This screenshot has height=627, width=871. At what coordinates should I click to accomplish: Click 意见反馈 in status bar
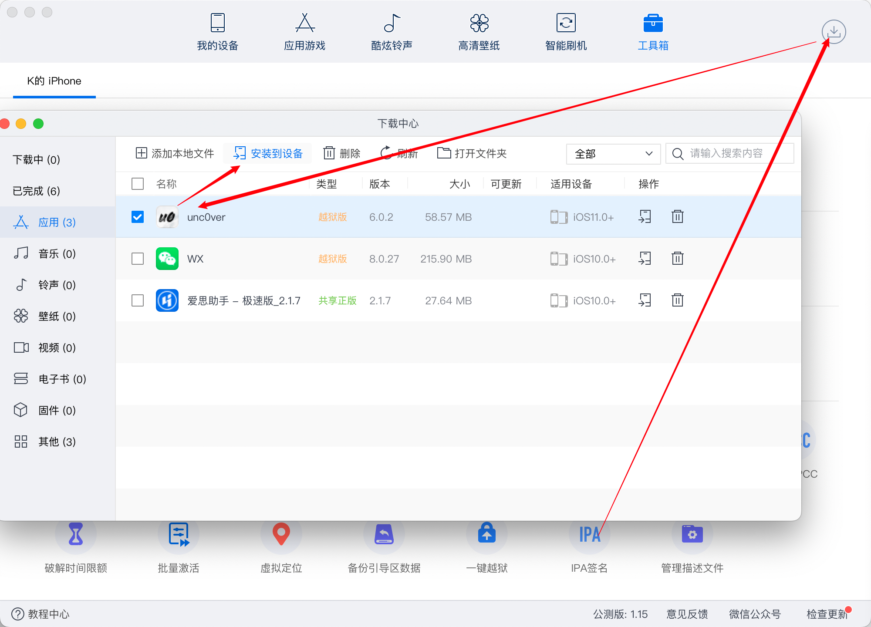[x=687, y=614]
